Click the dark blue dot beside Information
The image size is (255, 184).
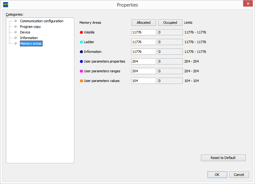(x=82, y=52)
